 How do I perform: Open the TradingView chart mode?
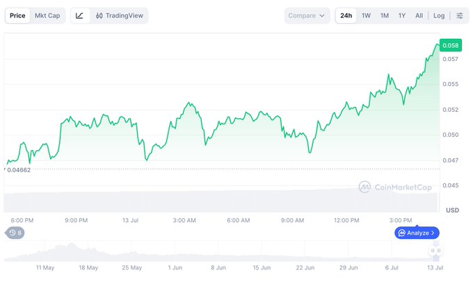pos(120,16)
